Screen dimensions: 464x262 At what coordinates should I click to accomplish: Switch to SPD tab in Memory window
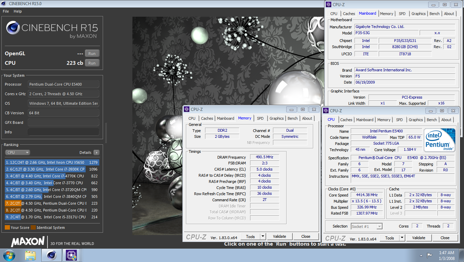[260, 118]
